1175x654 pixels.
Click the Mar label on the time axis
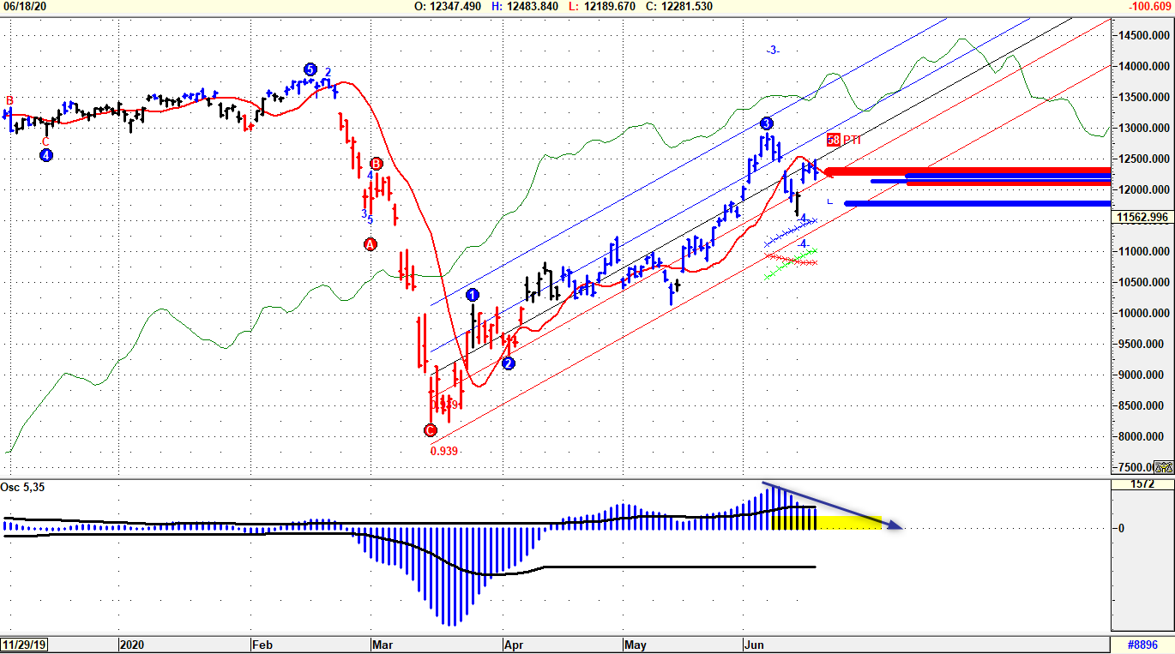tap(379, 644)
